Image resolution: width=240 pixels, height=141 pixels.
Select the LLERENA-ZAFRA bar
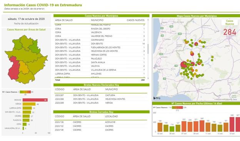[x=27, y=108]
